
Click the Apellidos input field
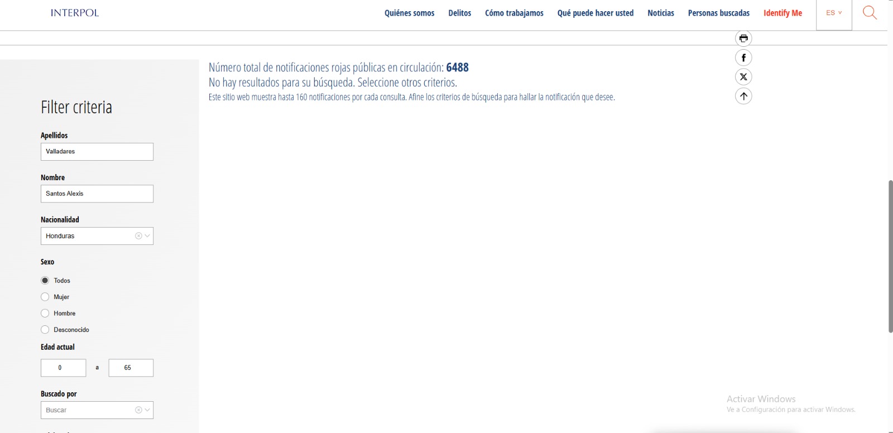97,152
